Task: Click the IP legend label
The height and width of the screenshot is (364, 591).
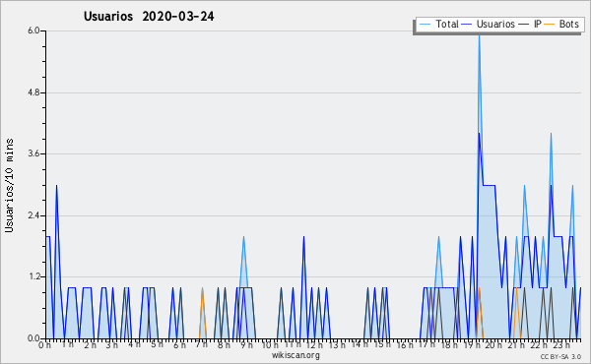Action: [538, 24]
